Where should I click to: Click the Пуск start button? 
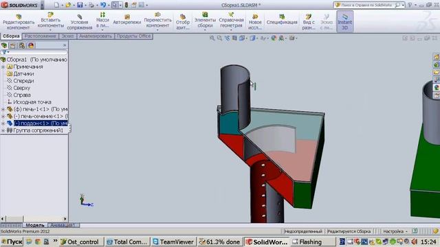point(12,242)
